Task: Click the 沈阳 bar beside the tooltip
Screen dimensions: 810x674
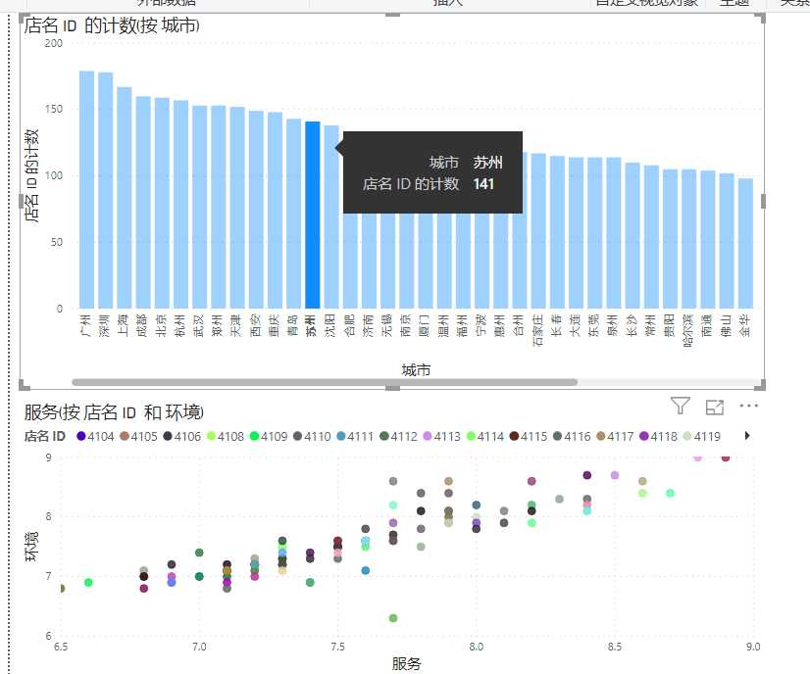Action: [x=331, y=217]
